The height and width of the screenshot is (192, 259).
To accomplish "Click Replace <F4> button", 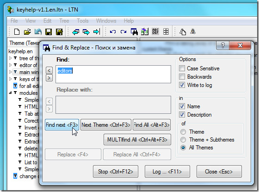I will [x=73, y=155].
